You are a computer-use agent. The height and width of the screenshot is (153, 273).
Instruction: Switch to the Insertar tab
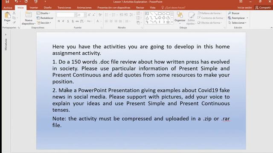34,8
